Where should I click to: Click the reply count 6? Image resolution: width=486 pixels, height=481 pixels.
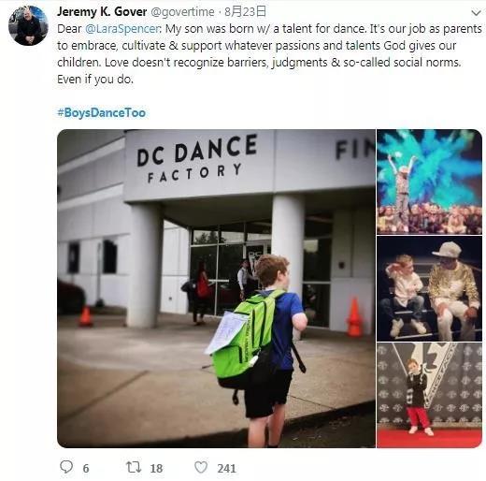pos(86,469)
